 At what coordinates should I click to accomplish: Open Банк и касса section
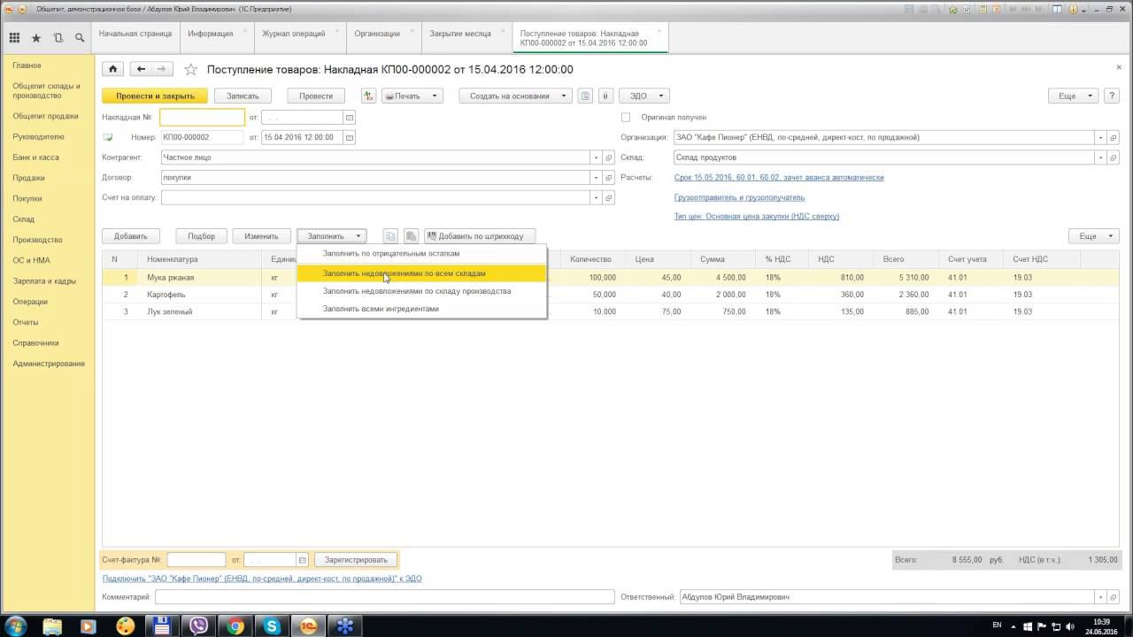(35, 157)
